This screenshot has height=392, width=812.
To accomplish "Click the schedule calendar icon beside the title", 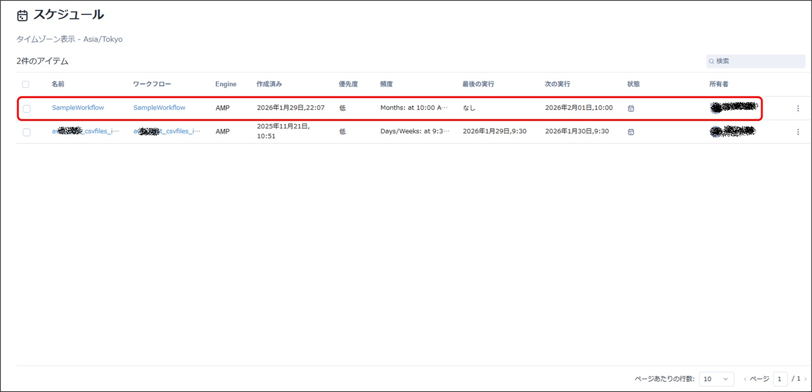I will [x=23, y=16].
